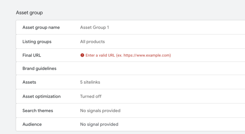The height and width of the screenshot is (134, 245).
Task: Click the Asset optimization label
Action: coord(42,96)
